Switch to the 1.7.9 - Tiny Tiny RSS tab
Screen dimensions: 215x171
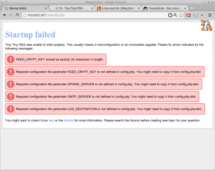coord(72,8)
